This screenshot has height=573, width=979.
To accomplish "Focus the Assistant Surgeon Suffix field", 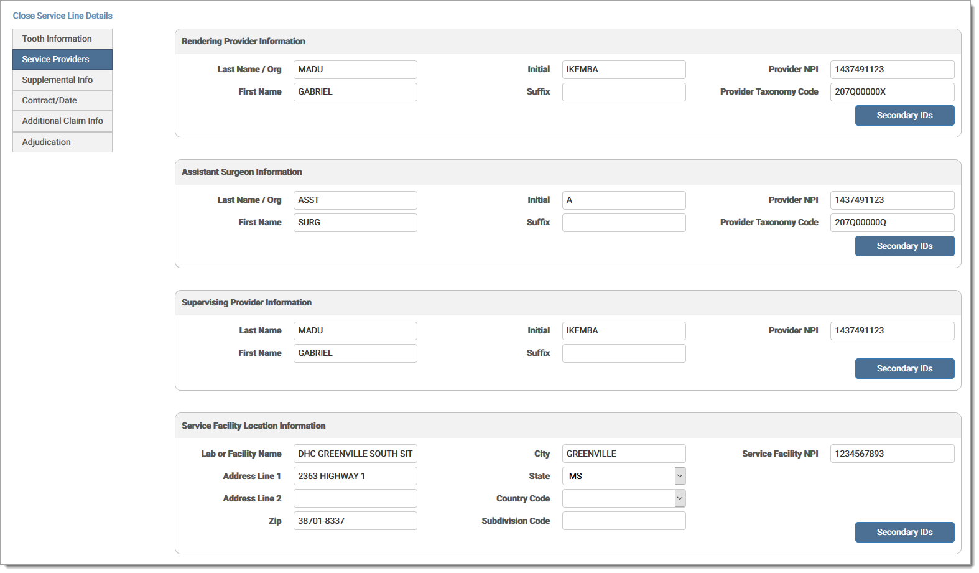I will click(x=624, y=223).
